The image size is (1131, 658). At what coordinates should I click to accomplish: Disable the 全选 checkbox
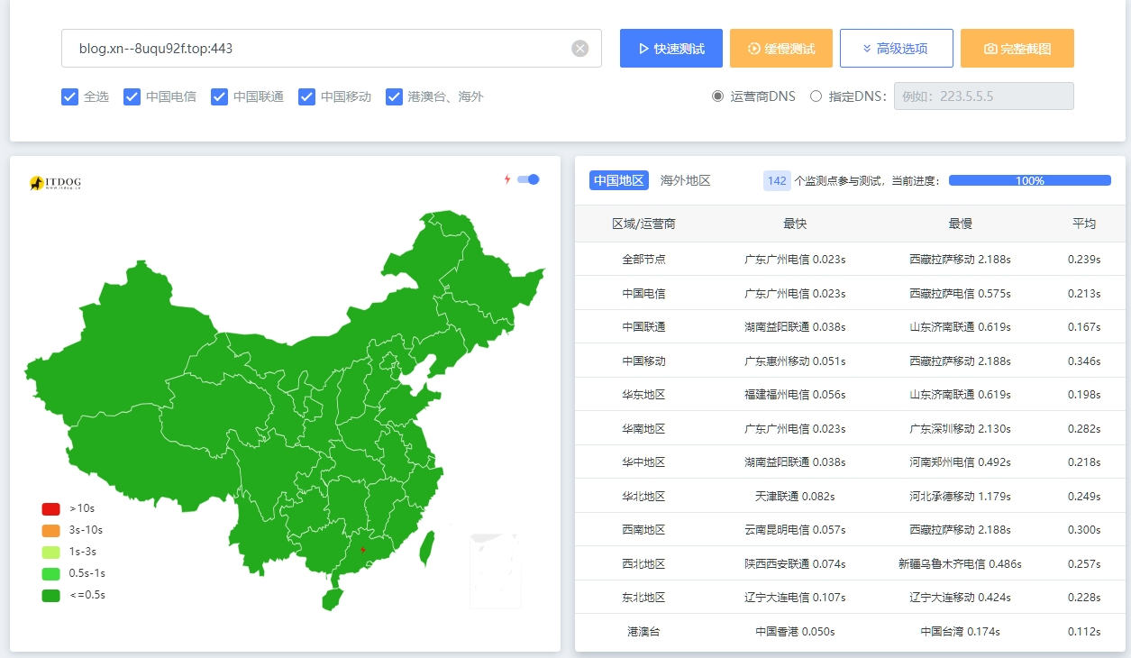[69, 96]
